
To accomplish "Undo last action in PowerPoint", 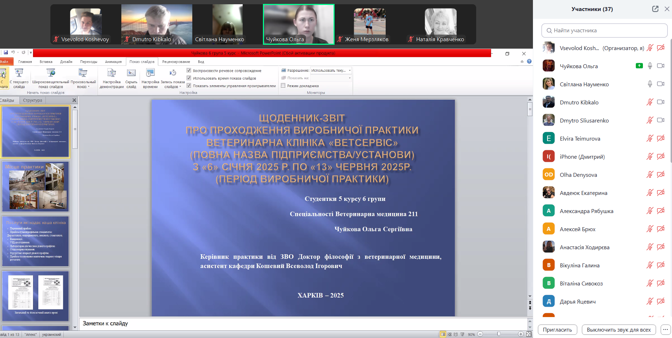I will point(13,53).
